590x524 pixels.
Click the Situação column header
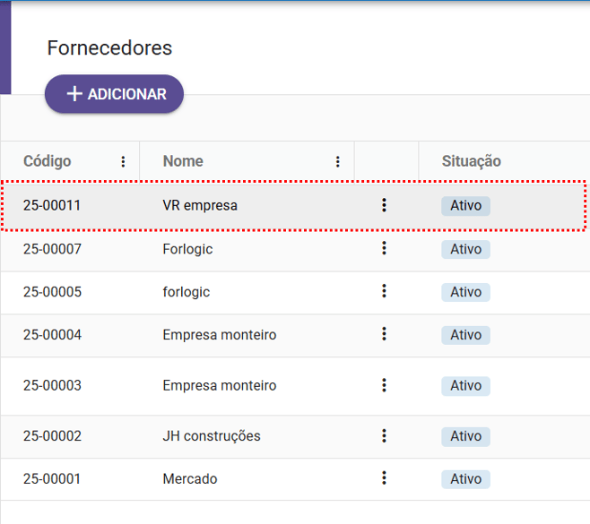pyautogui.click(x=471, y=161)
